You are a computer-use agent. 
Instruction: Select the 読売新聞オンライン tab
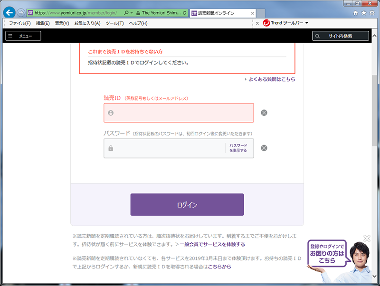222,13
